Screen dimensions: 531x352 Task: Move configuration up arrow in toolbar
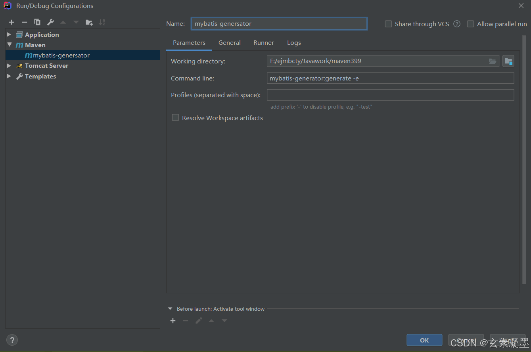tap(63, 22)
